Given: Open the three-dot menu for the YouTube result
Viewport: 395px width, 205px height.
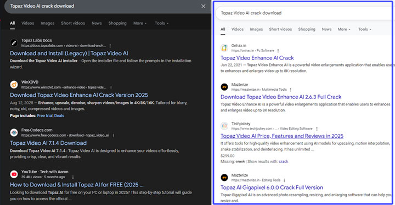Looking at the screenshot, I should pyautogui.click(x=73, y=177).
